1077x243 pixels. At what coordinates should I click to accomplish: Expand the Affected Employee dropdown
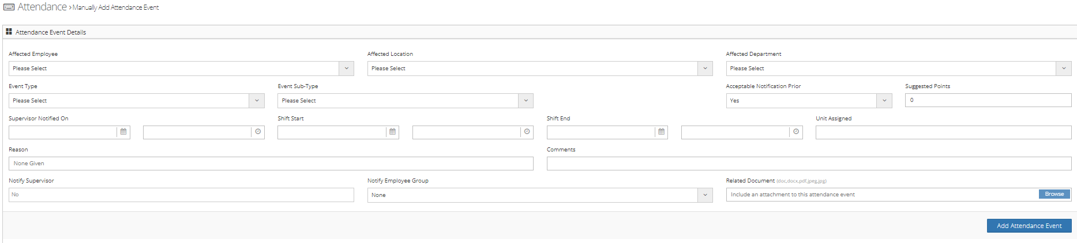[346, 69]
